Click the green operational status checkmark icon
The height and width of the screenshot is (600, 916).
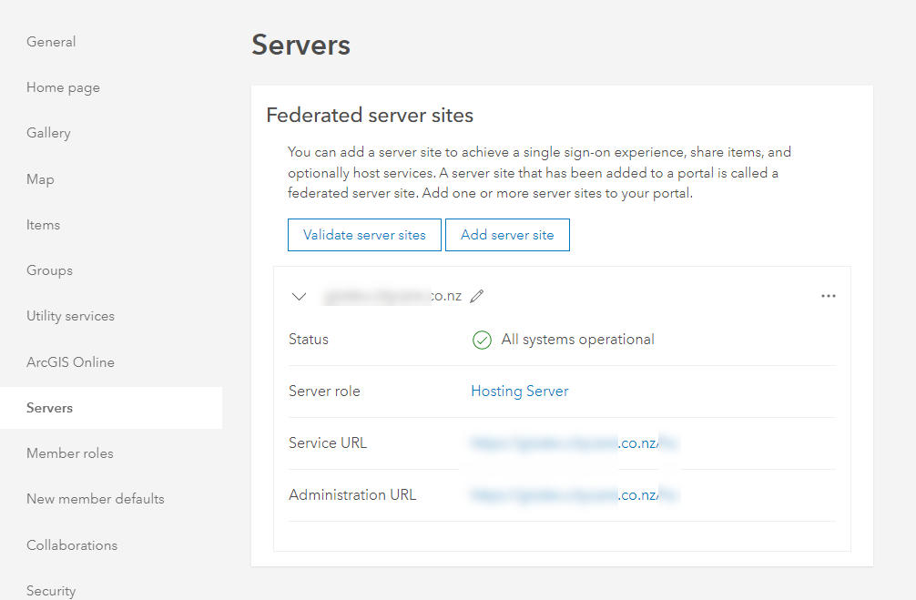point(482,340)
